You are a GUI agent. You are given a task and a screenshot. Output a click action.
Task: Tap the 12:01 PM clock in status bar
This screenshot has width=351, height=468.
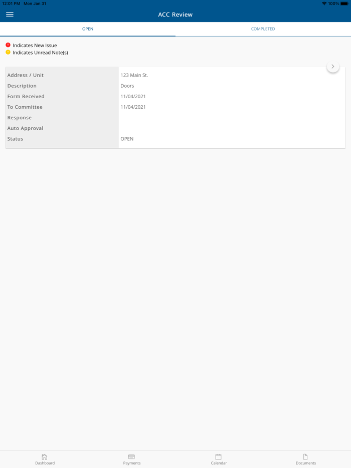(x=11, y=4)
